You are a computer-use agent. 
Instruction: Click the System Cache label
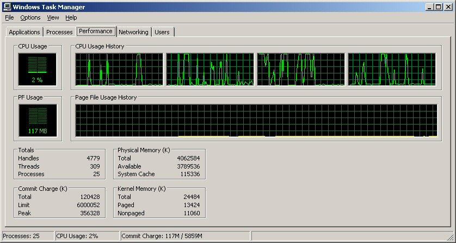click(136, 175)
